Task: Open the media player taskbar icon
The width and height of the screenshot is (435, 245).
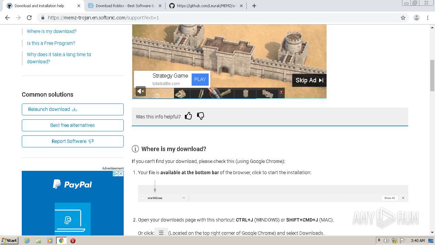Action: coord(50,241)
